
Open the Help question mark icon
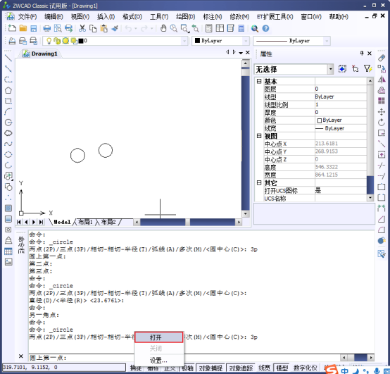[265, 28]
